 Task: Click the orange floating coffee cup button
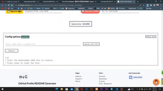coord(156,82)
